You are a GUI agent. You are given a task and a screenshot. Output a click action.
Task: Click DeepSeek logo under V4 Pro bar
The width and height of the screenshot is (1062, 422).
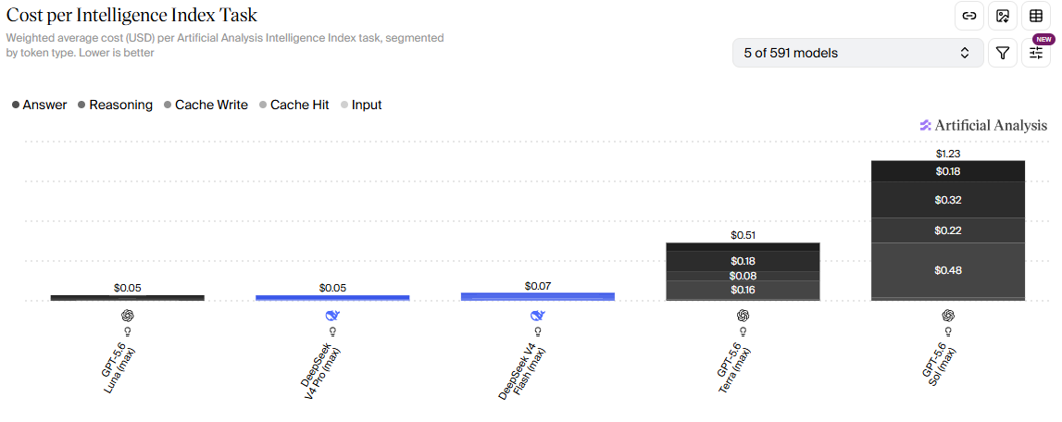point(331,316)
